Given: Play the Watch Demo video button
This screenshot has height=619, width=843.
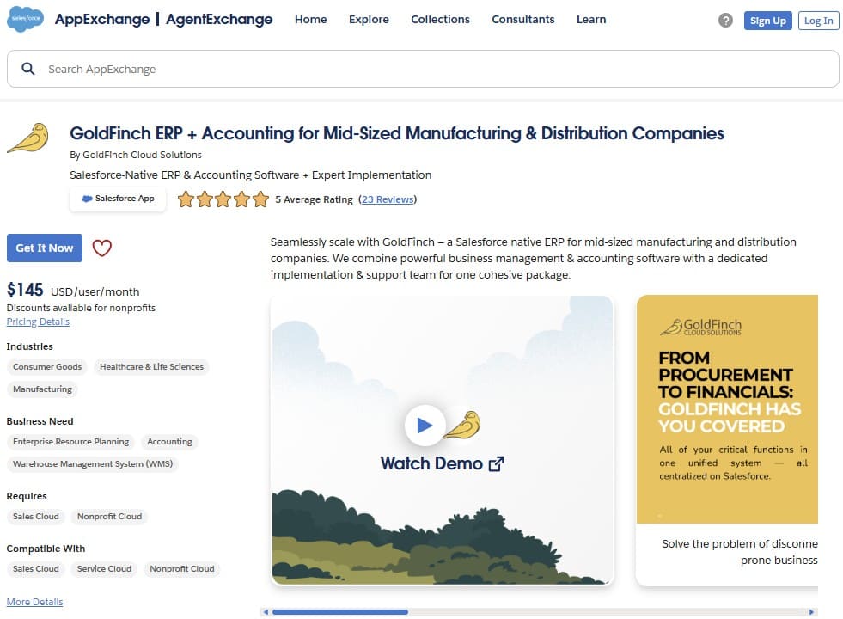Looking at the screenshot, I should (x=425, y=425).
